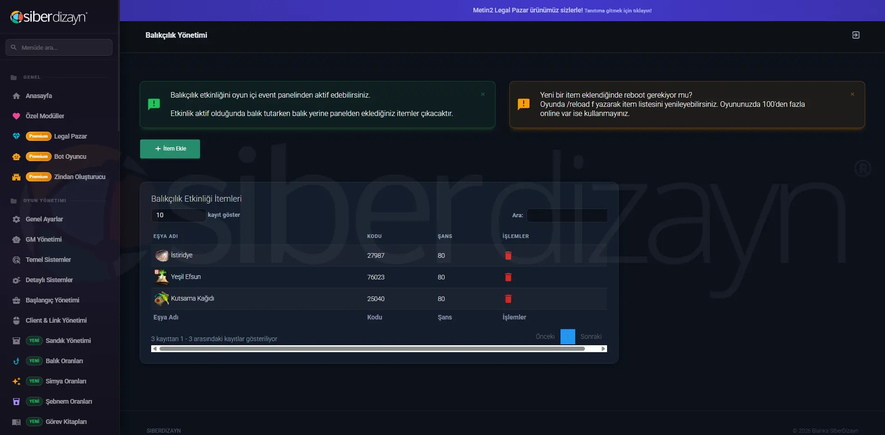The width and height of the screenshot is (885, 435).
Task: Click the Metin2 Legal Pazar banner link
Action: tap(562, 10)
